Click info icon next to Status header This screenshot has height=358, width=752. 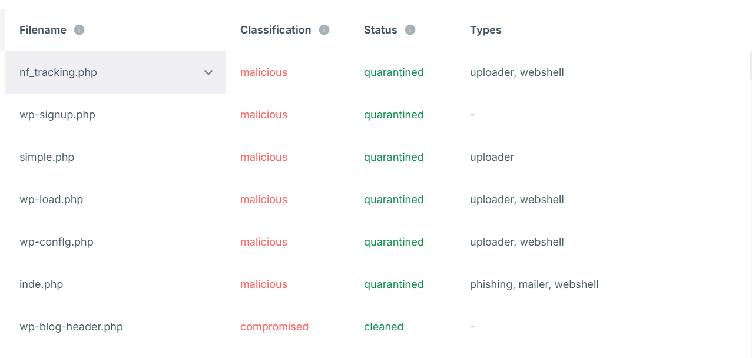[410, 30]
